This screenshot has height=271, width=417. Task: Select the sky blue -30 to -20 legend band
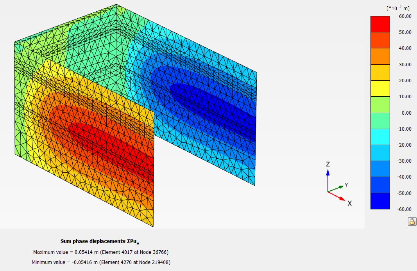(380, 153)
